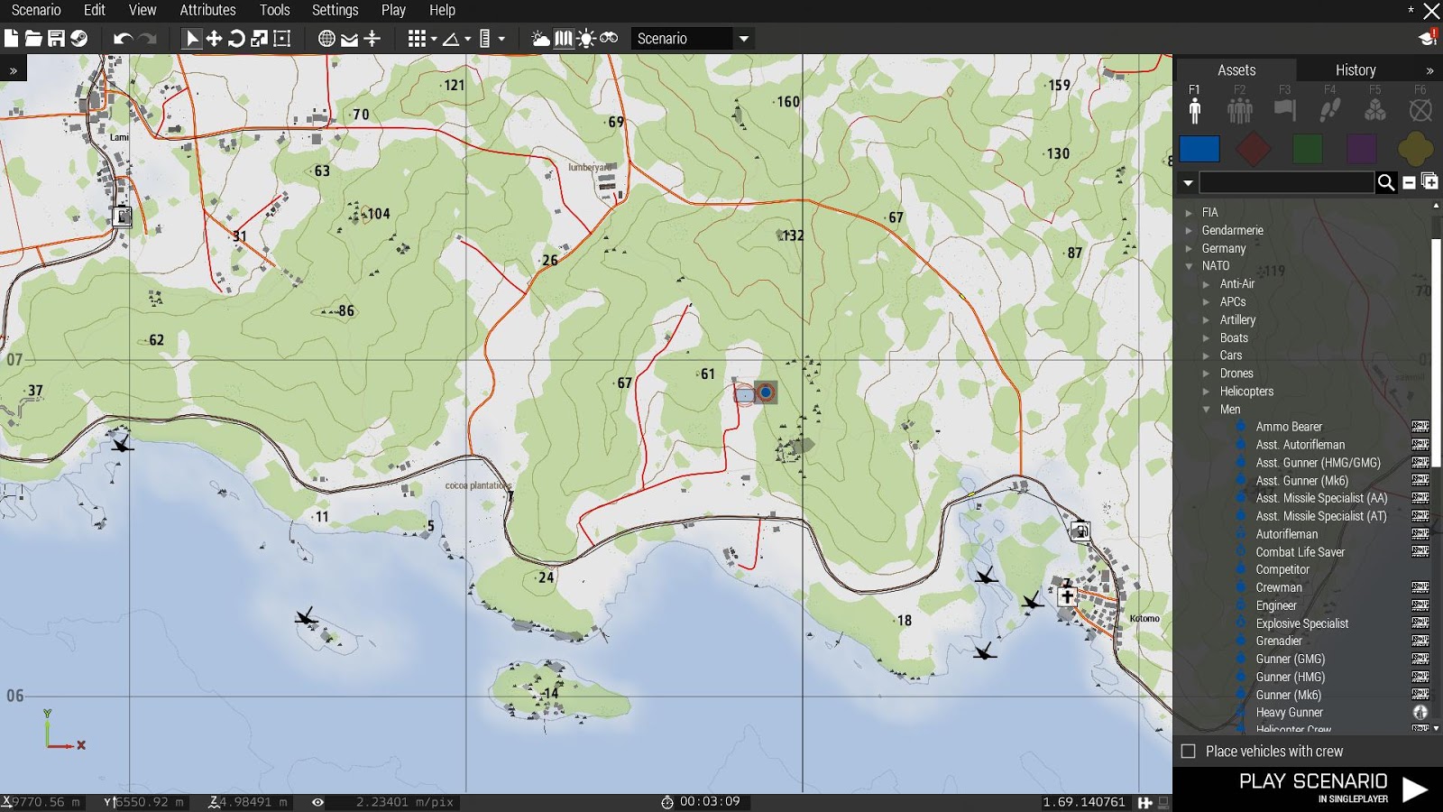
Task: Publish scenario to Steam Workshop
Action: click(x=80, y=38)
